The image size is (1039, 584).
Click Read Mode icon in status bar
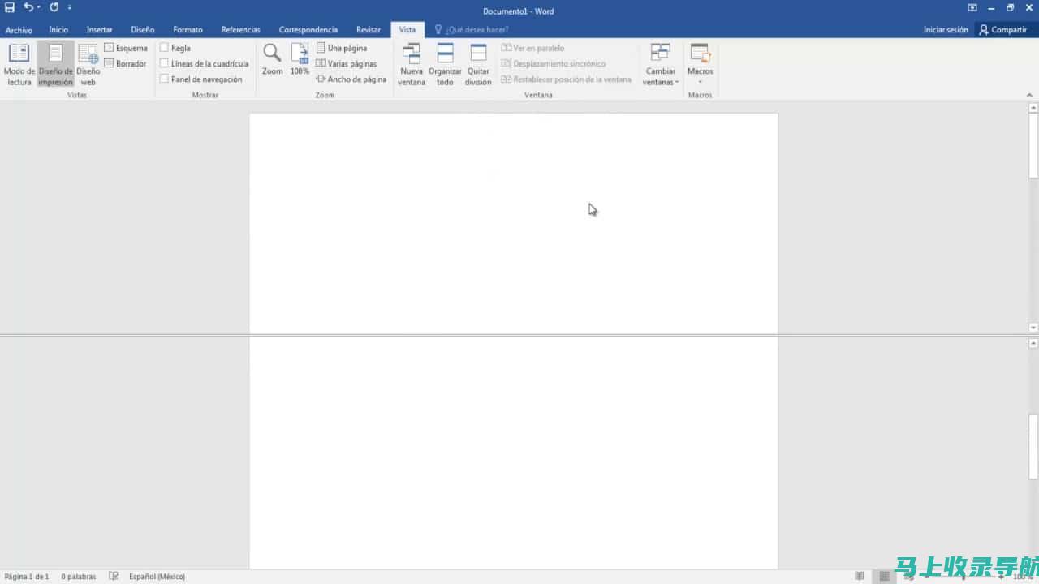coord(860,577)
